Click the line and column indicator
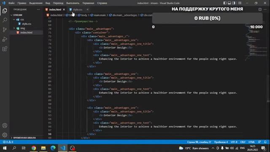Screen dimensions: 270x152 coord(199,142)
